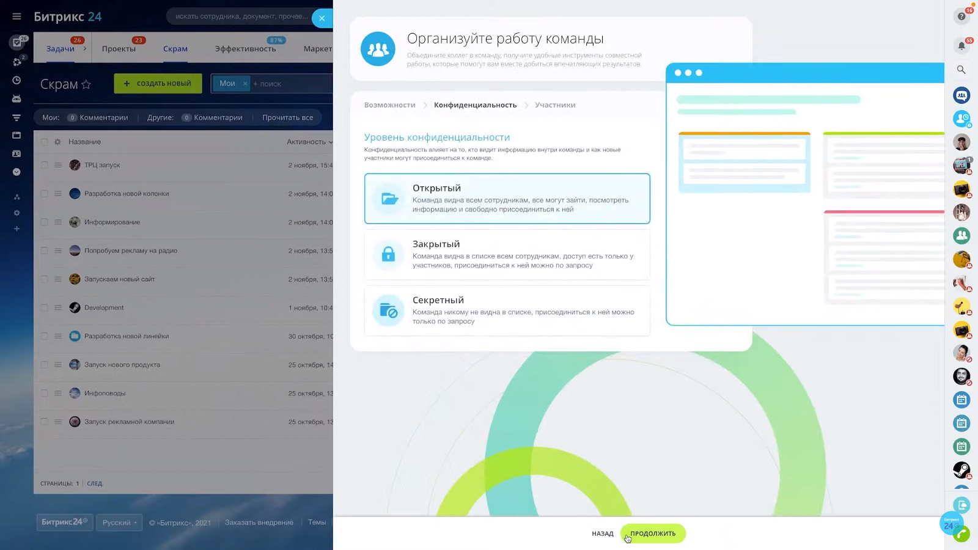This screenshot has height=550, width=978.
Task: Open the tasks icon in left sidebar
Action: pos(17,43)
